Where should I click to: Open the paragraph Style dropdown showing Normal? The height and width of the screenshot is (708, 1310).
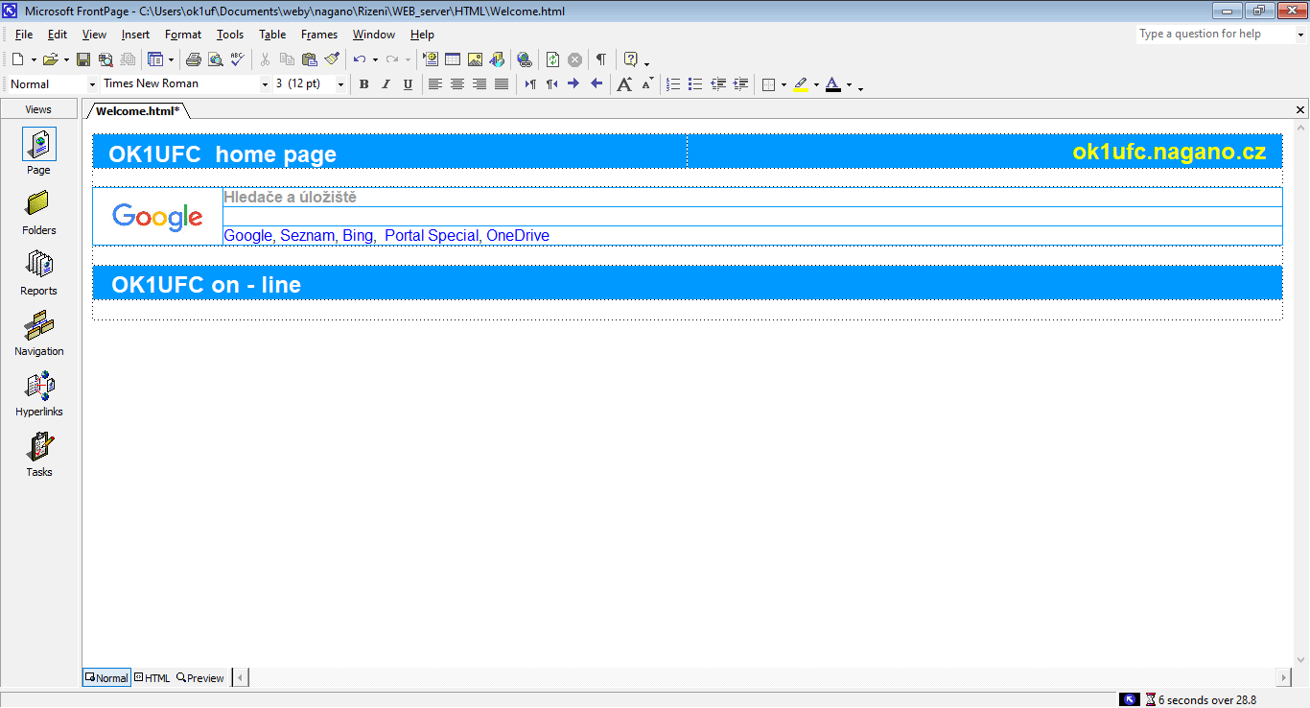(92, 84)
